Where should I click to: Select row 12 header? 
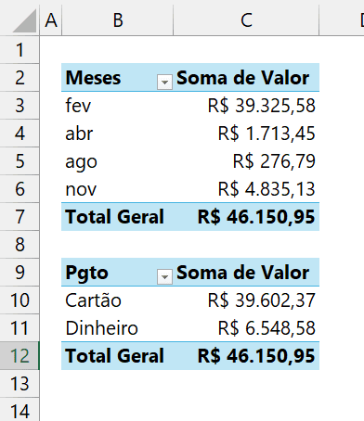pyautogui.click(x=19, y=356)
